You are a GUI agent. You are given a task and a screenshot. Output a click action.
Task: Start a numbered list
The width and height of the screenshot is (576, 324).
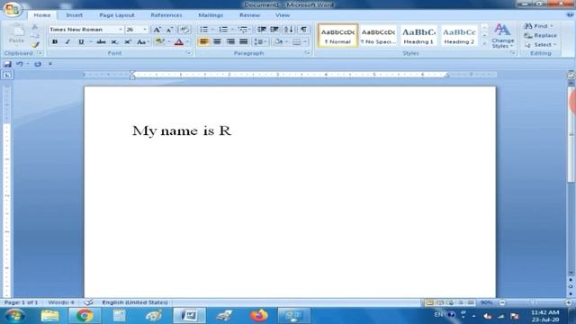pos(223,30)
